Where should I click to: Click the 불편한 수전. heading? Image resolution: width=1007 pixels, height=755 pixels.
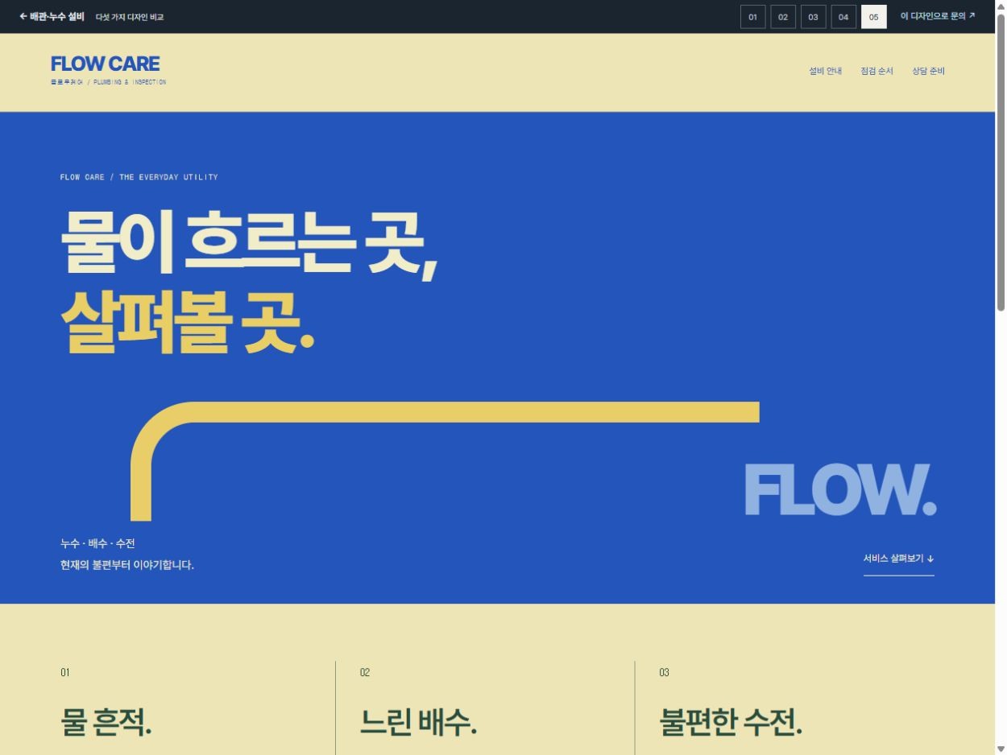point(731,722)
